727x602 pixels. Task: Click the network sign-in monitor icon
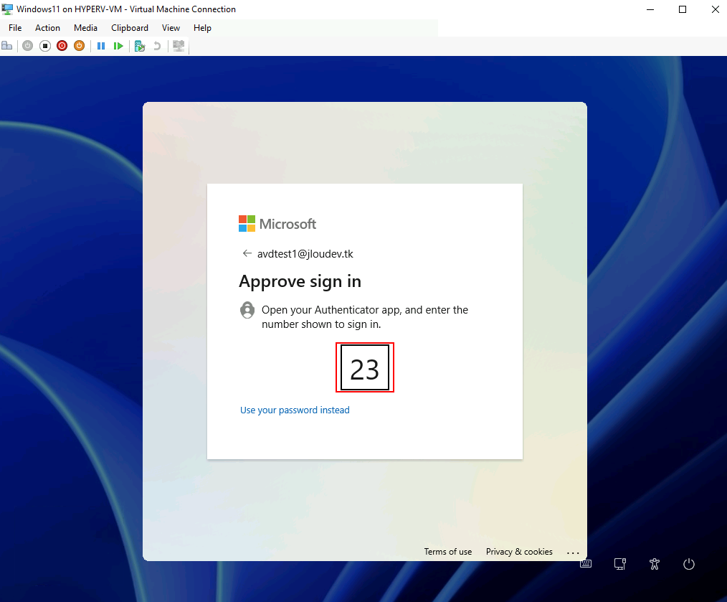(x=620, y=564)
